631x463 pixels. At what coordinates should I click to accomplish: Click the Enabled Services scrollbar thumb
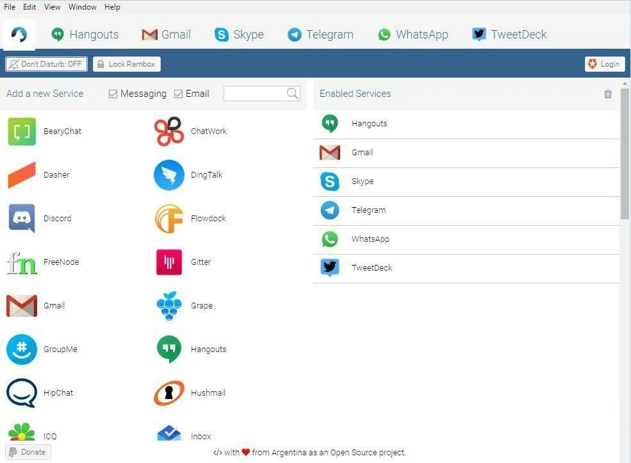click(x=625, y=154)
